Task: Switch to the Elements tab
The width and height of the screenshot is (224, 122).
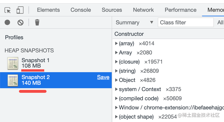Action: point(49,10)
